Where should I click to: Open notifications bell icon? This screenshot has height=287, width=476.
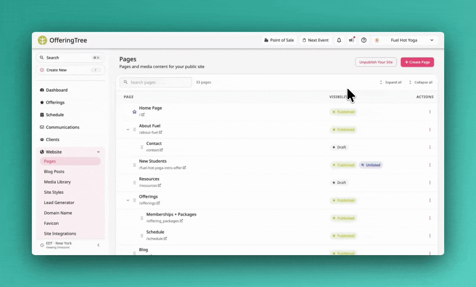click(x=339, y=40)
